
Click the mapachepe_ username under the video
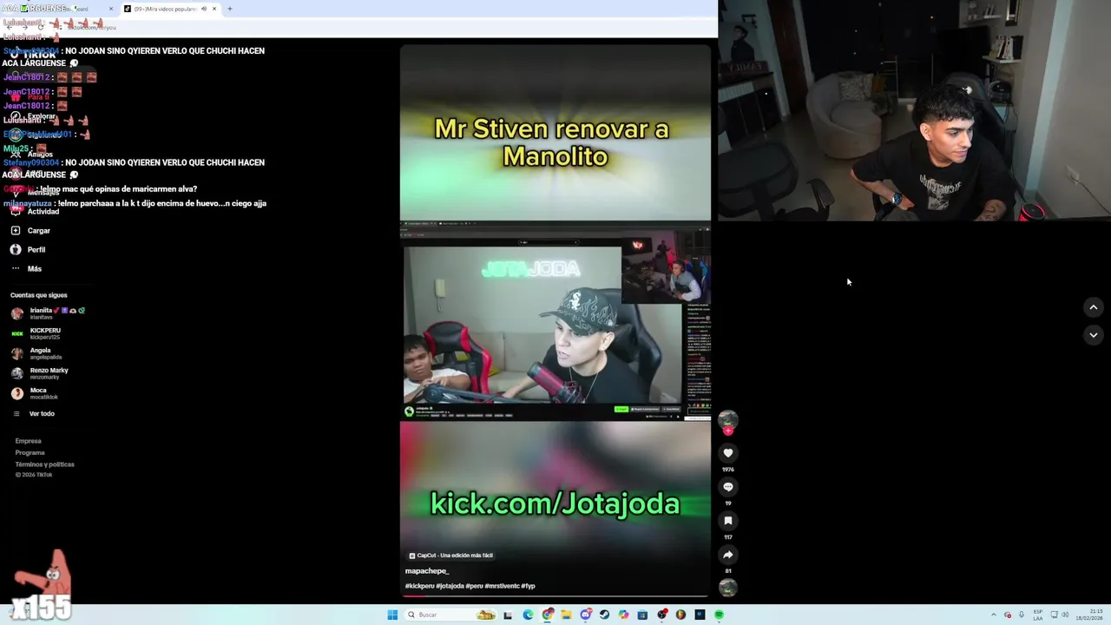point(427,571)
